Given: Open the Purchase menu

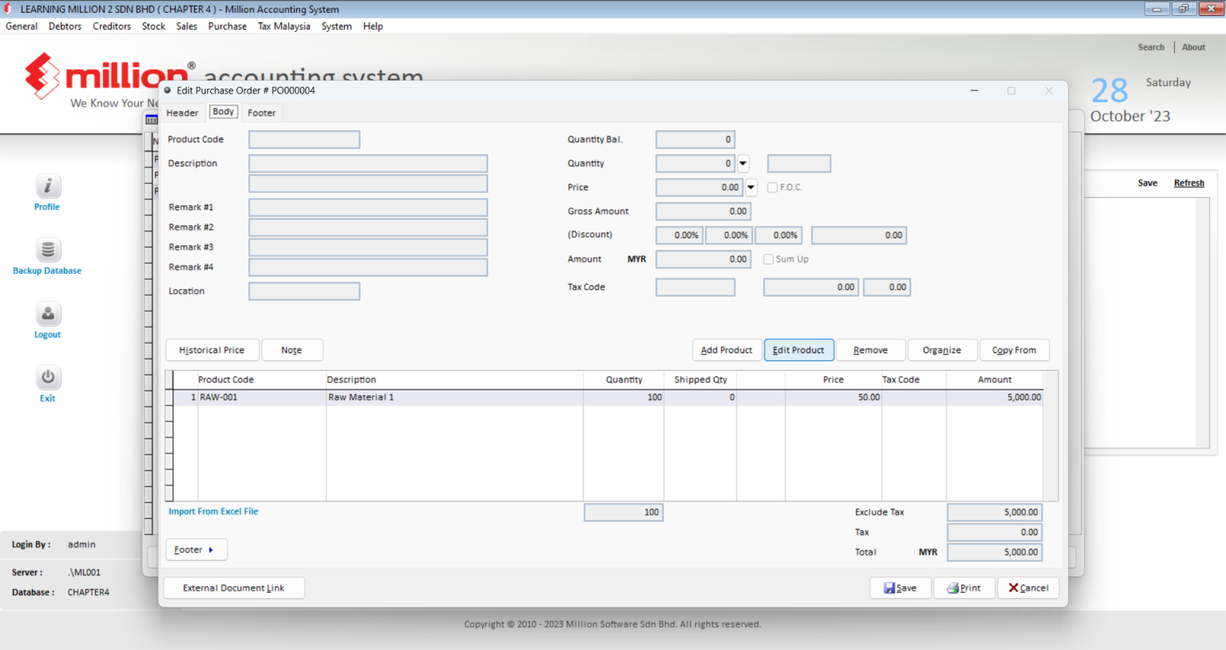Looking at the screenshot, I should tap(227, 26).
